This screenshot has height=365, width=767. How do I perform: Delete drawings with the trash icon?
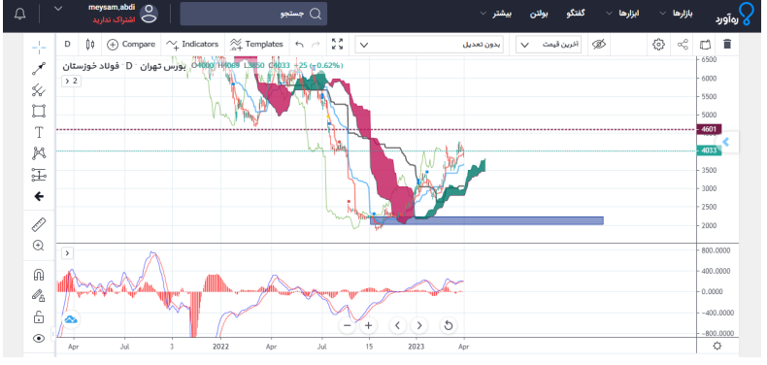(727, 44)
